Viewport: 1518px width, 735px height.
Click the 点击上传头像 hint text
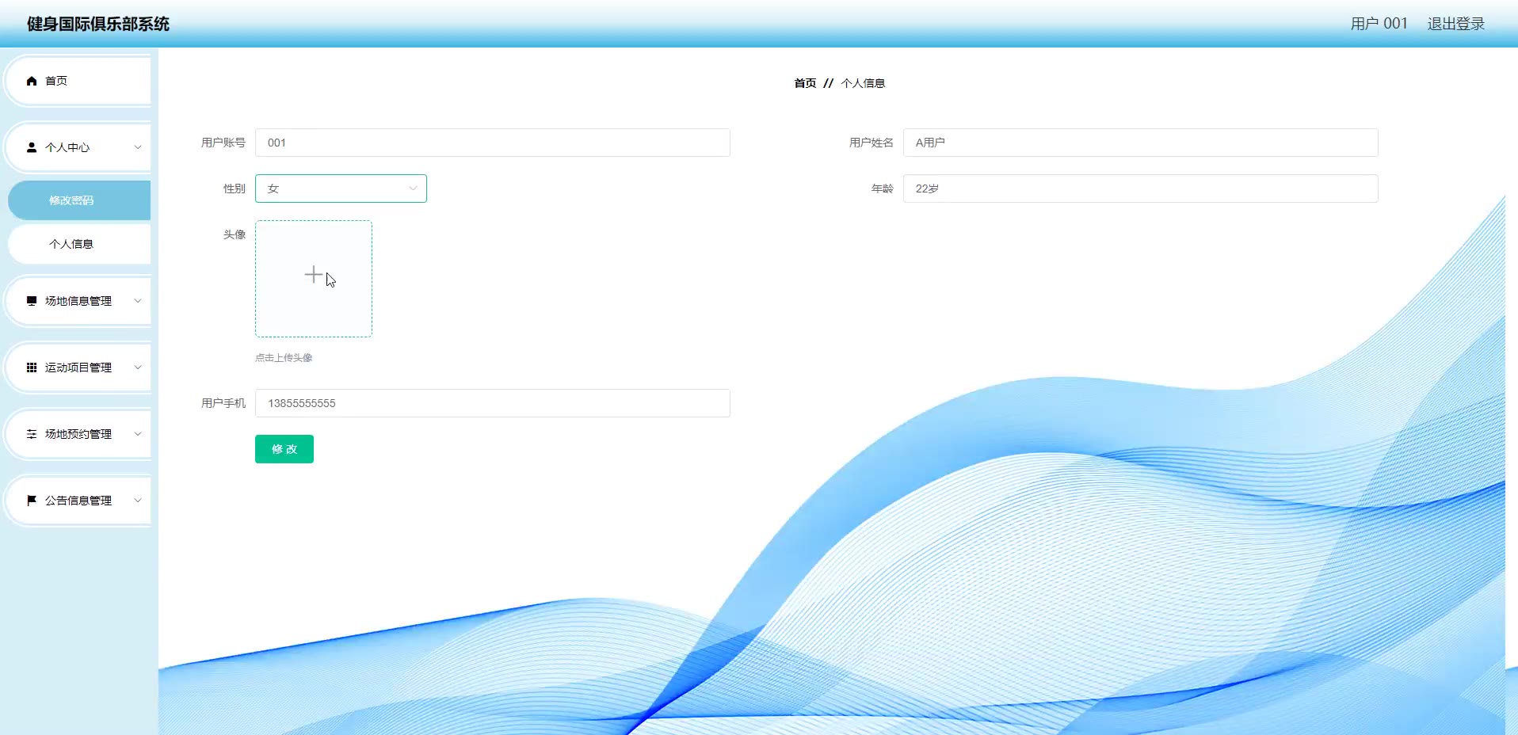[x=284, y=358]
